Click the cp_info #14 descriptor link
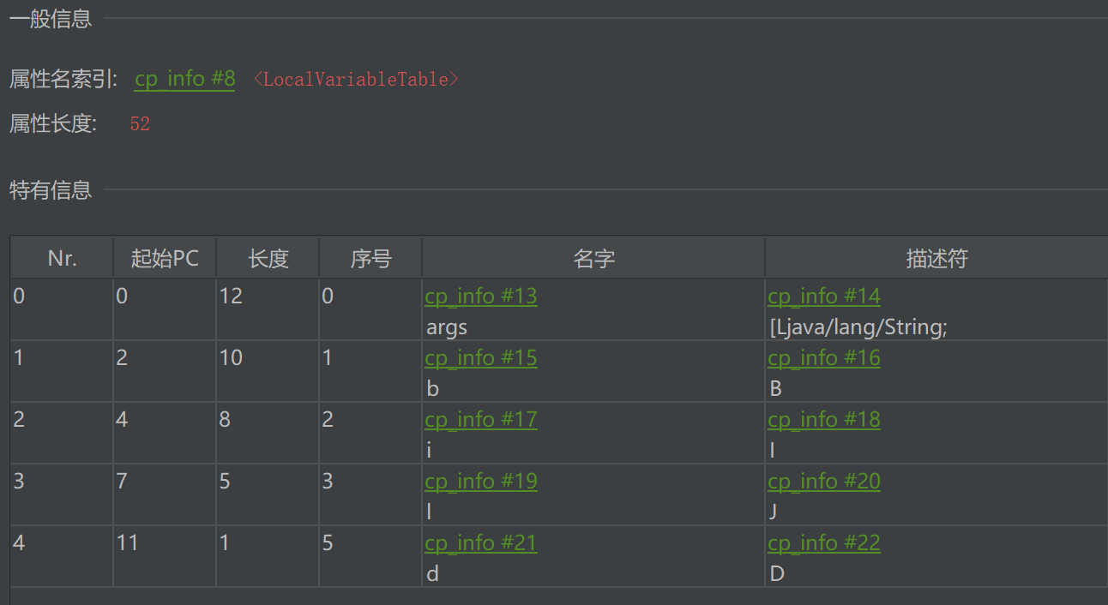 [824, 297]
